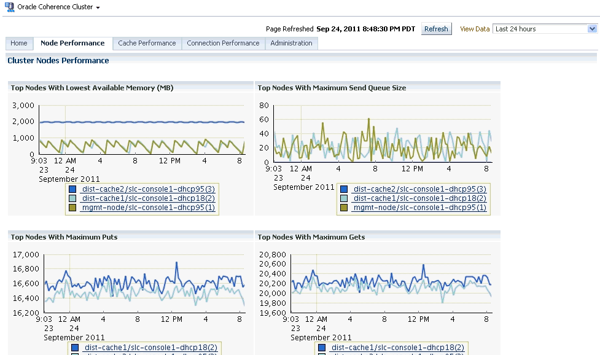Click the Oracle Coherence Cluster target icon

pos(10,7)
